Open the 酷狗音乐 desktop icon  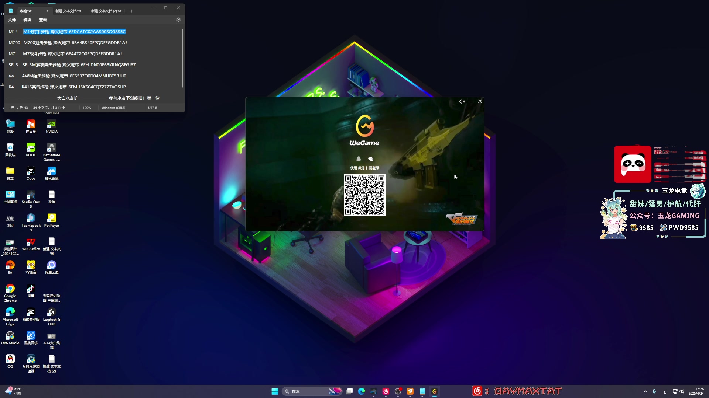click(x=31, y=338)
